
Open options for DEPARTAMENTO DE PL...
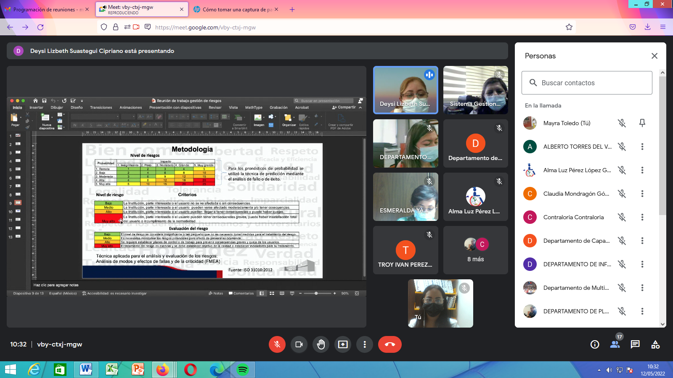coord(642,311)
